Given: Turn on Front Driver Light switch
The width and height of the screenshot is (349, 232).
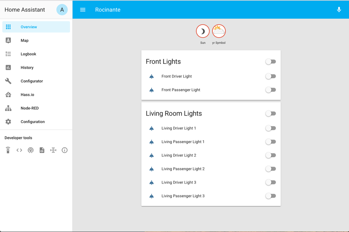Looking at the screenshot, I should click(271, 76).
